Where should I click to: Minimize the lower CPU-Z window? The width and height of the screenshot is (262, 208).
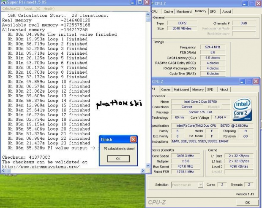click(x=242, y=81)
